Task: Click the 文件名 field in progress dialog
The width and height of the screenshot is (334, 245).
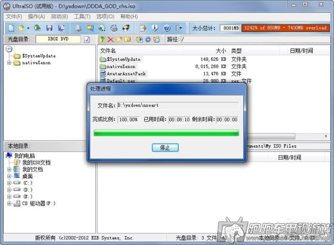Action: [x=178, y=105]
